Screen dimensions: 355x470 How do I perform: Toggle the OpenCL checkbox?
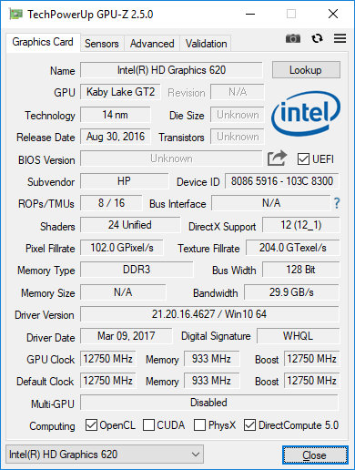(x=91, y=425)
